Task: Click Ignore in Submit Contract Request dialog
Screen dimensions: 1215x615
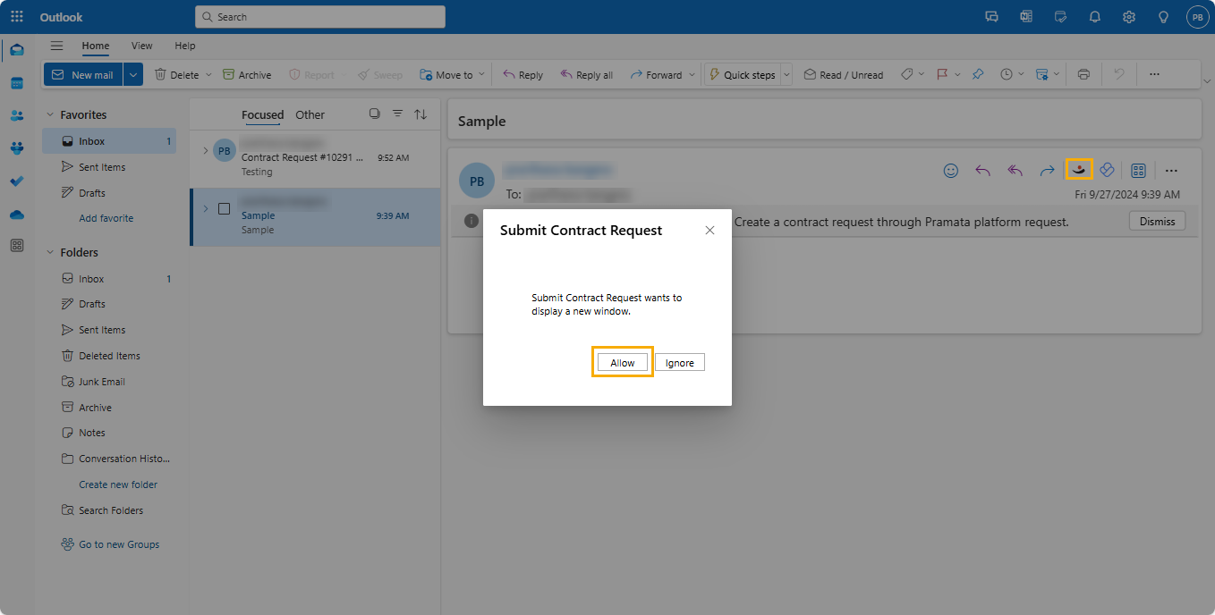Action: click(x=680, y=362)
